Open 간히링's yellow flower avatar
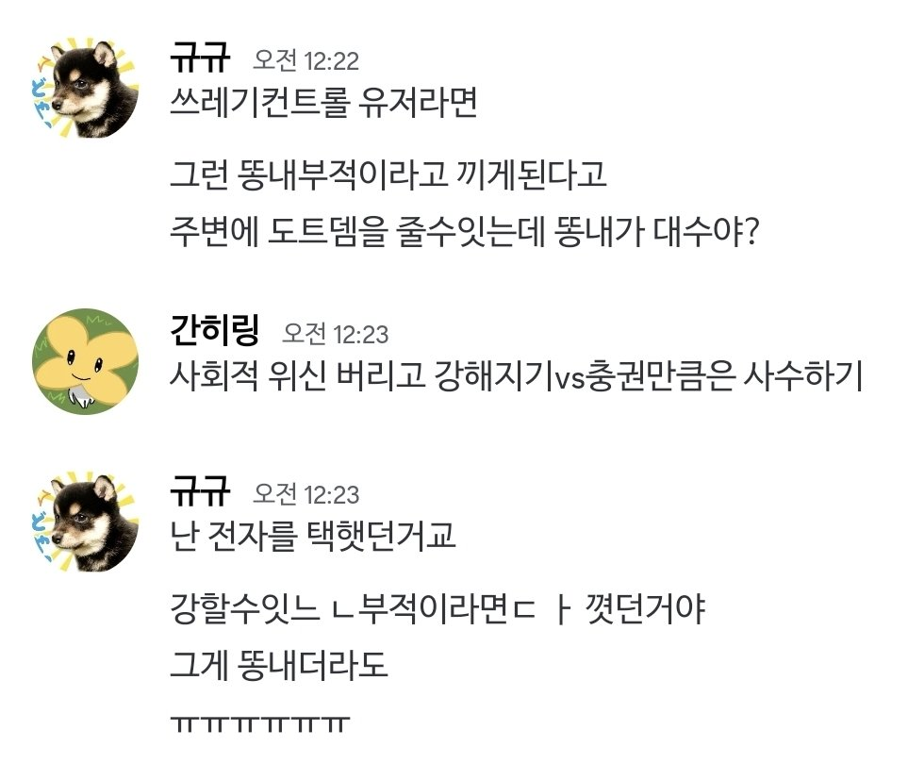 pos(85,361)
